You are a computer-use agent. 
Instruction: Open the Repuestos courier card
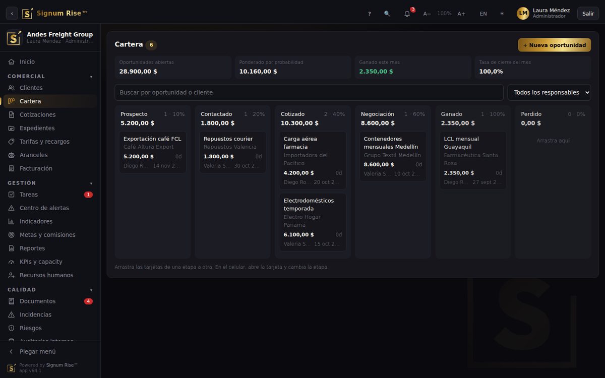(x=232, y=152)
